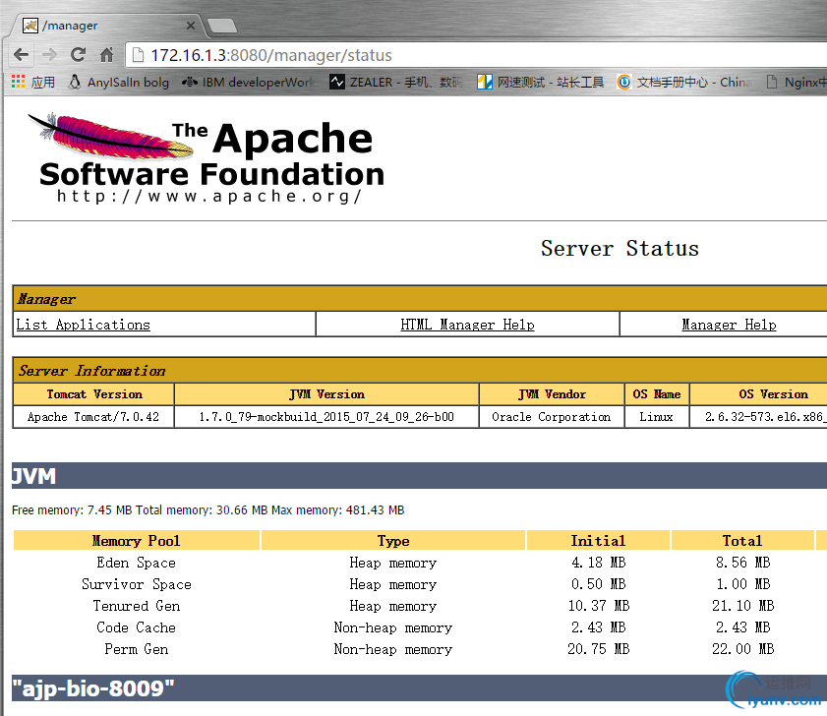Screen dimensions: 827x716
Task: Click the page icon in the address bar
Action: [x=138, y=55]
